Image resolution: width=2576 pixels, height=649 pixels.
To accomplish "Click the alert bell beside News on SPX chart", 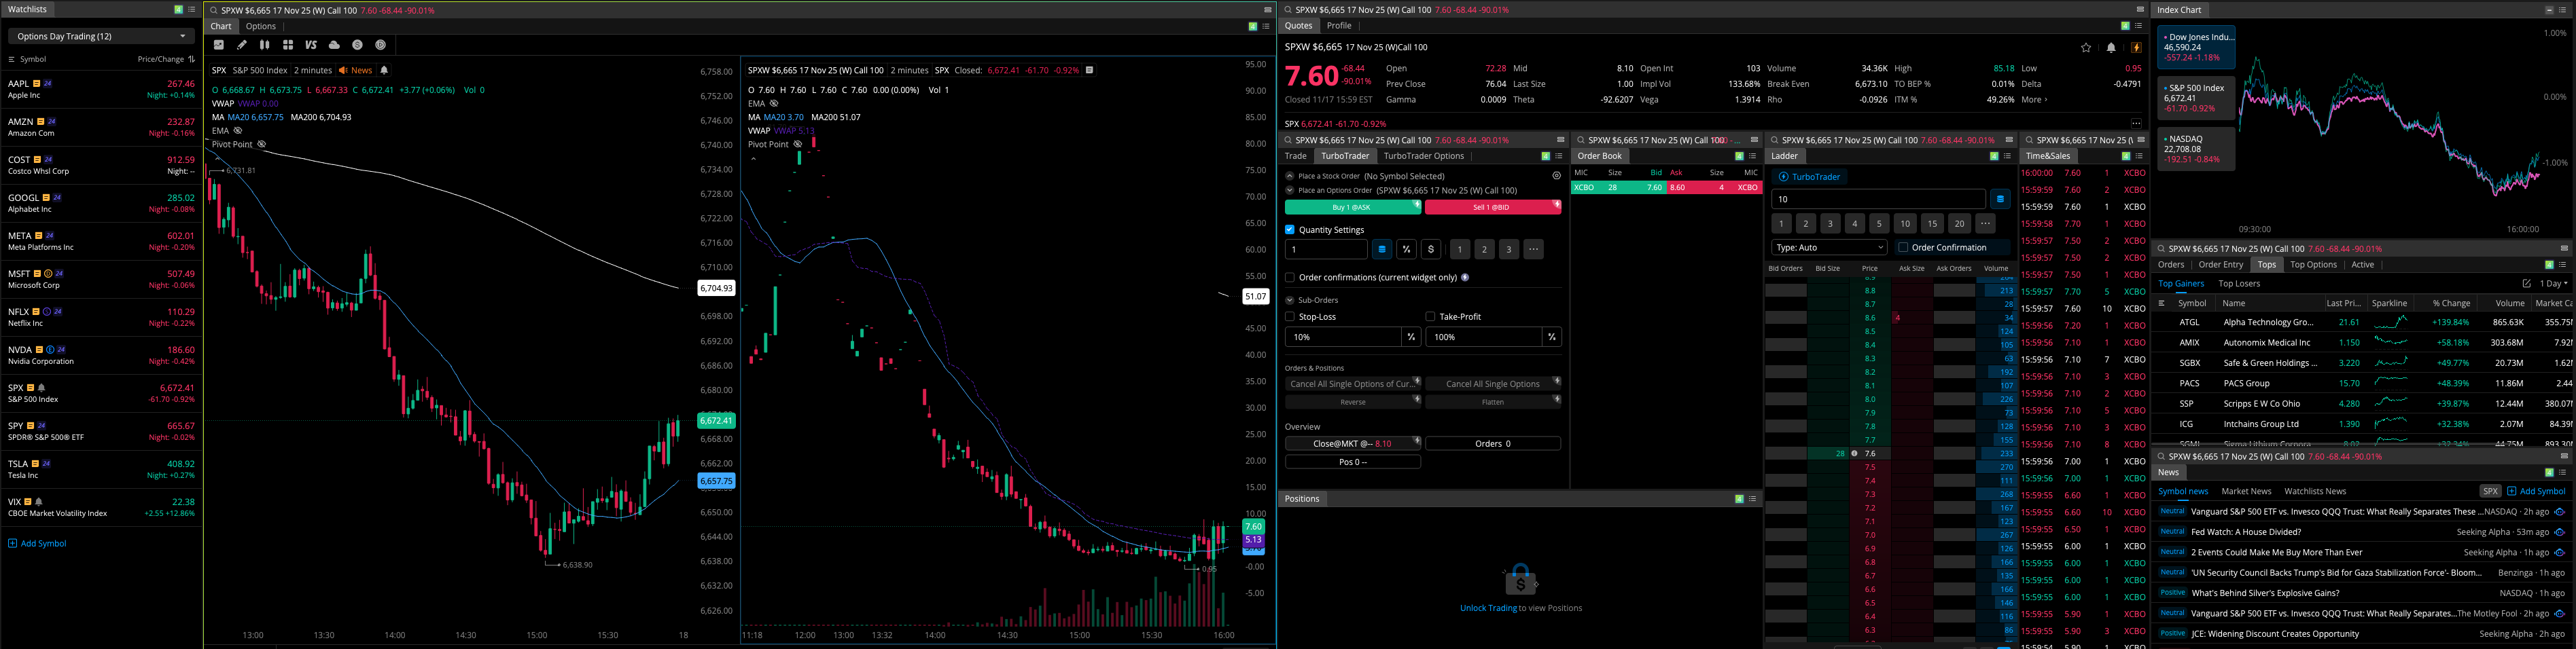I will [x=384, y=71].
